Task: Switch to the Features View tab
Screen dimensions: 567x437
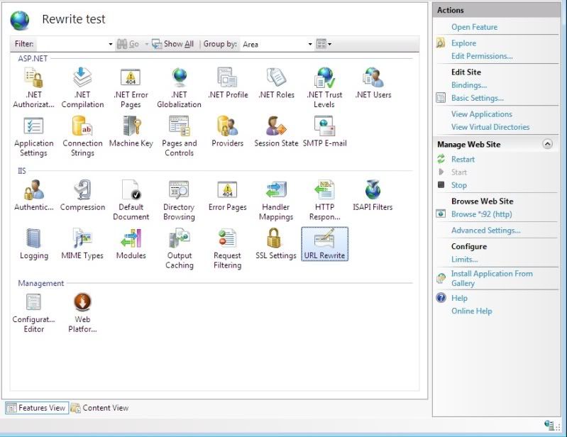Action: [36, 408]
